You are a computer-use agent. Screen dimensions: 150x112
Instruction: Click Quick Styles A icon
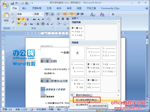pyautogui.click(x=92, y=14)
